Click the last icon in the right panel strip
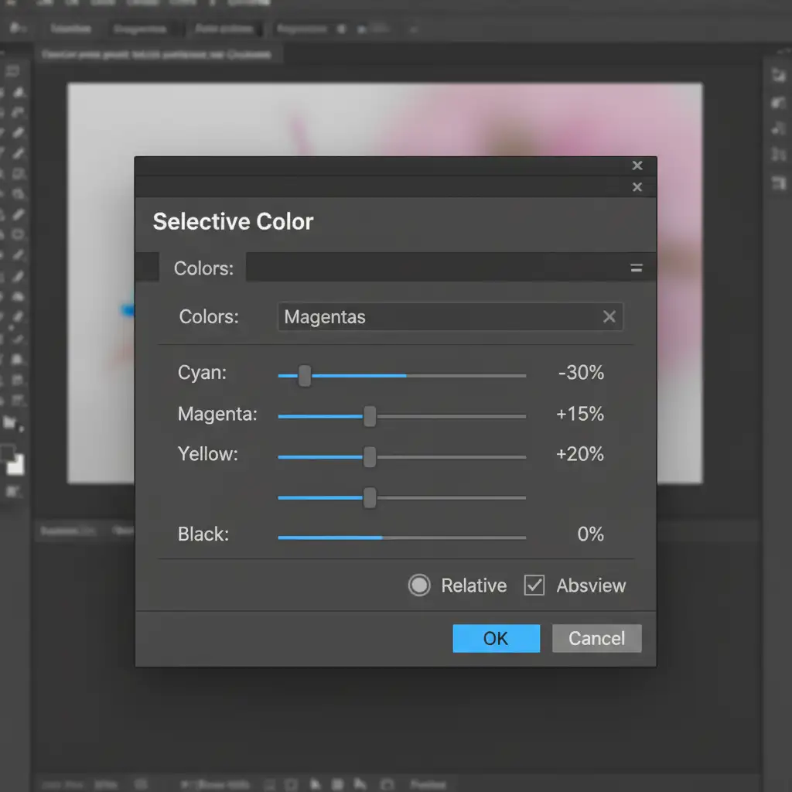The height and width of the screenshot is (792, 792). 778,183
